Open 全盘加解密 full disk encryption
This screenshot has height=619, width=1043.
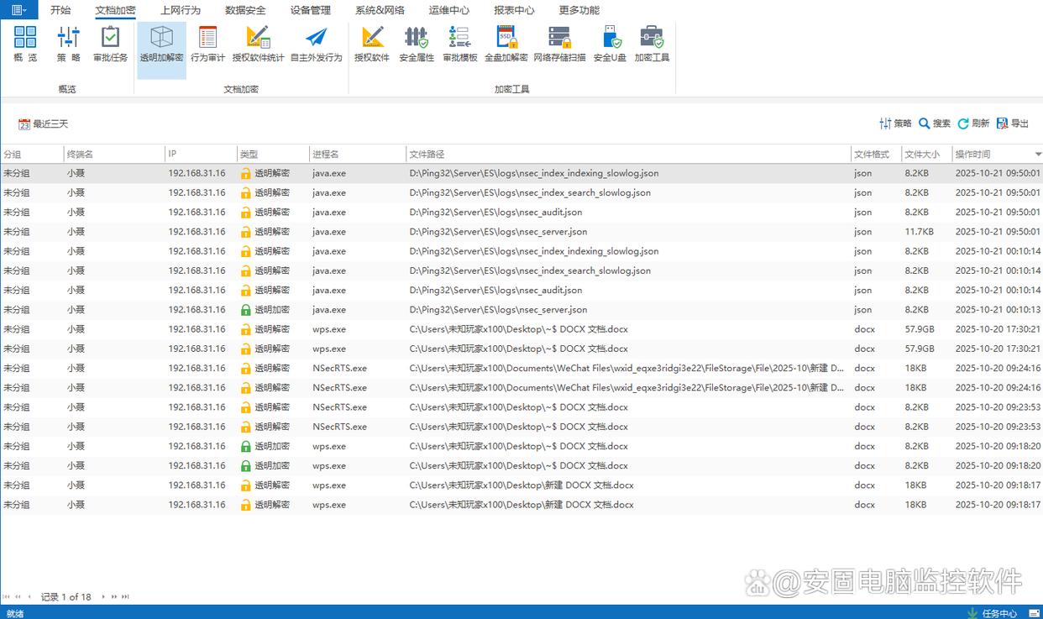click(506, 44)
